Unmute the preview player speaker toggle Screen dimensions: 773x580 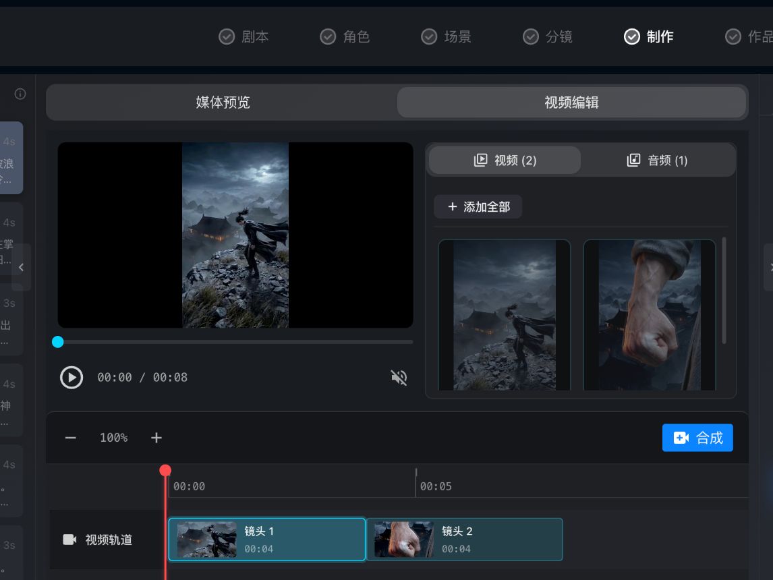[x=399, y=378]
